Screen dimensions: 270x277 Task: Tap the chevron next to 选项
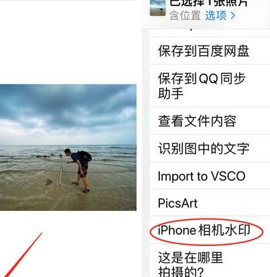coord(233,16)
